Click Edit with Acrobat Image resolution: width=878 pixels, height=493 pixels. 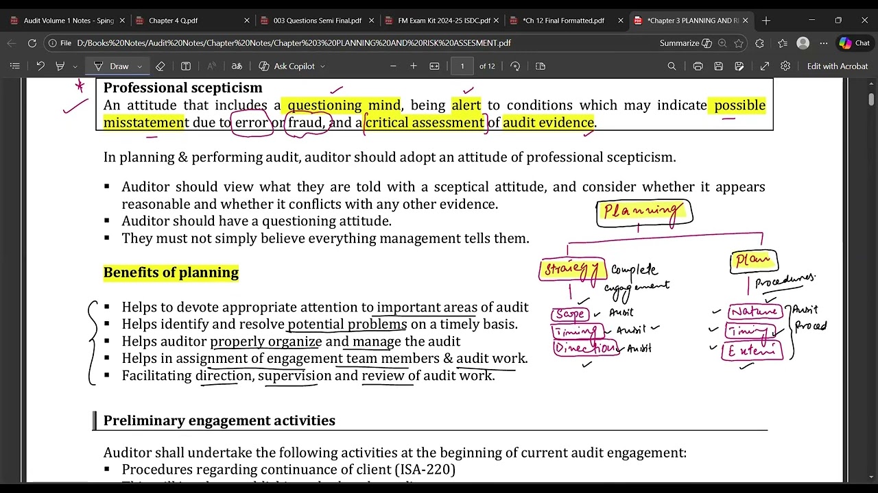838,66
